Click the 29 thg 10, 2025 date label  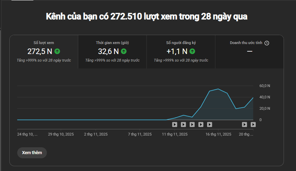click(61, 134)
